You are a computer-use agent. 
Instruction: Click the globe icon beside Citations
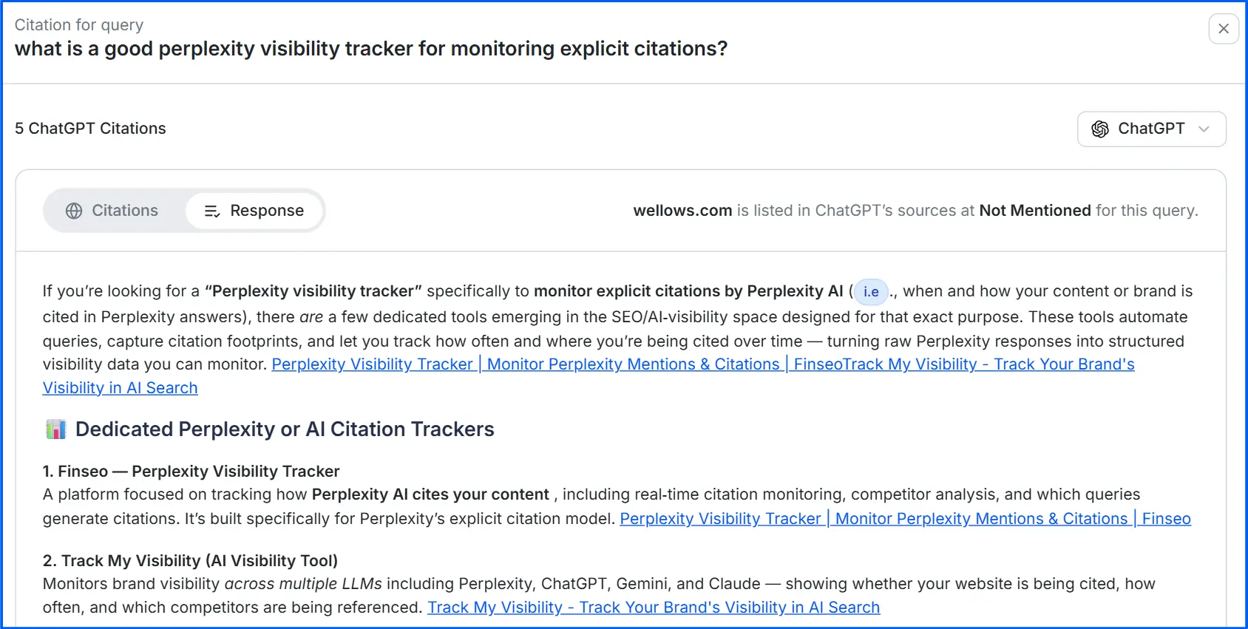click(73, 211)
